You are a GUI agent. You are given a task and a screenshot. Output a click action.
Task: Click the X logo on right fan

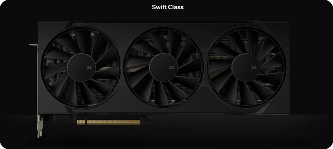click(x=254, y=68)
